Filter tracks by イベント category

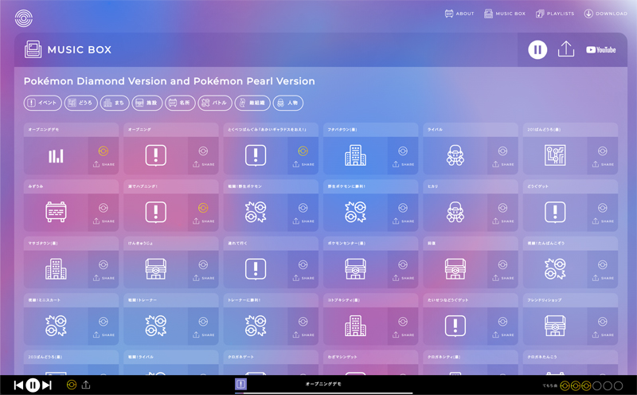tap(43, 103)
